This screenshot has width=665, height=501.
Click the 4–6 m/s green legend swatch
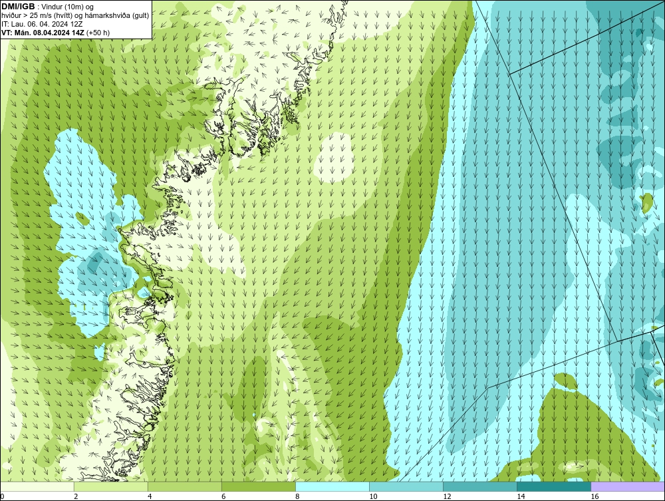[x=185, y=486]
